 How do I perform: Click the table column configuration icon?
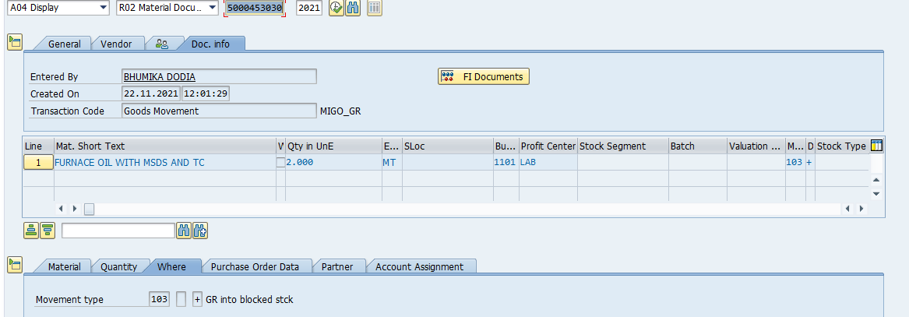(876, 146)
